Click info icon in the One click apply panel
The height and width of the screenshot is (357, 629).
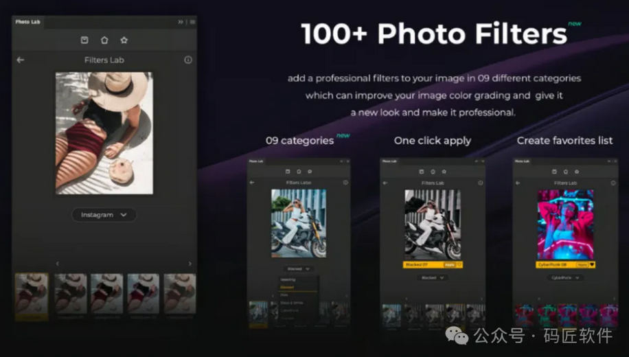tap(480, 183)
